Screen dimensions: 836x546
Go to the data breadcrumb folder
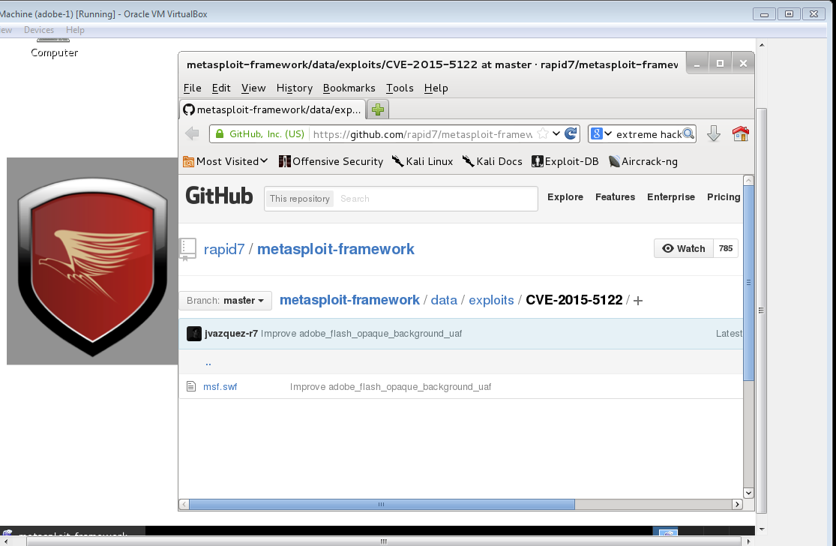(444, 300)
